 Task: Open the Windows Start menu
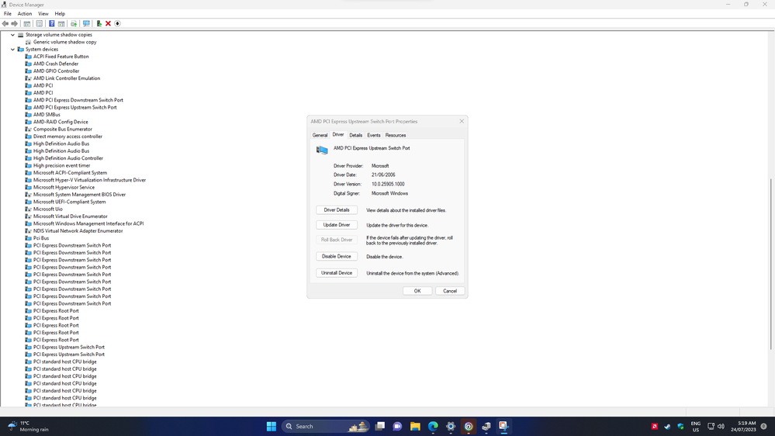tap(272, 426)
